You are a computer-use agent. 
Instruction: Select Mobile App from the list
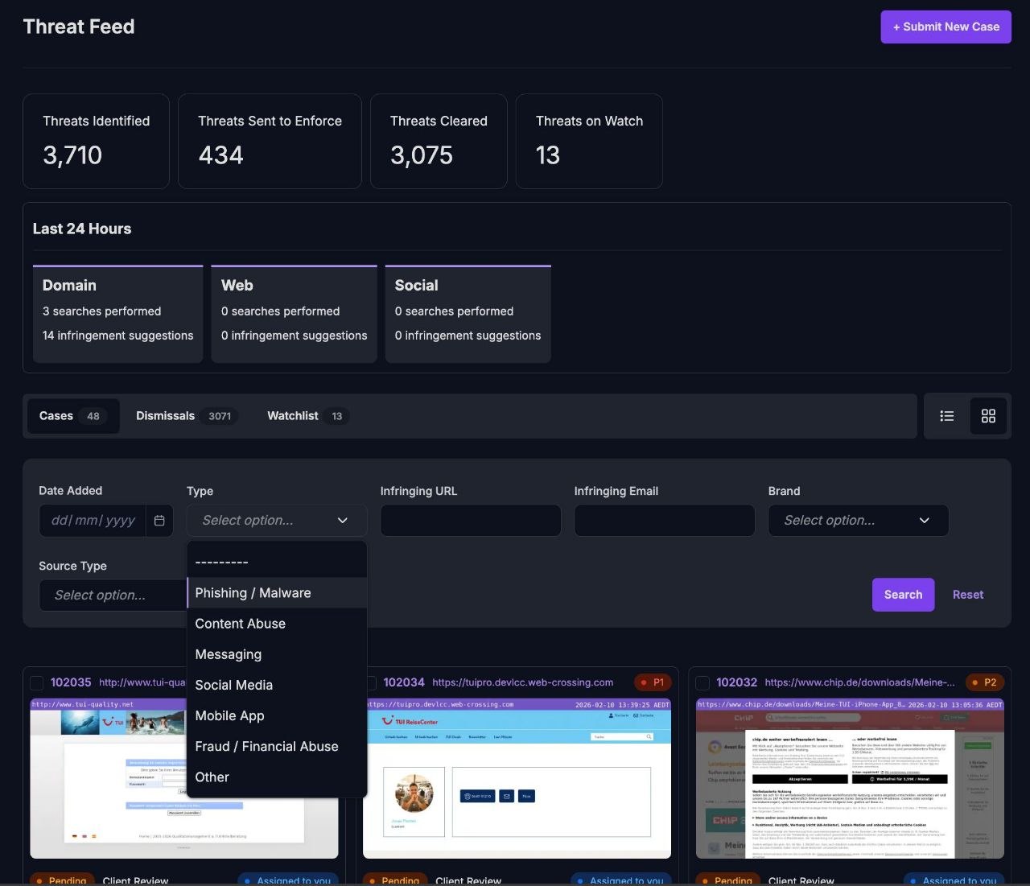(229, 716)
